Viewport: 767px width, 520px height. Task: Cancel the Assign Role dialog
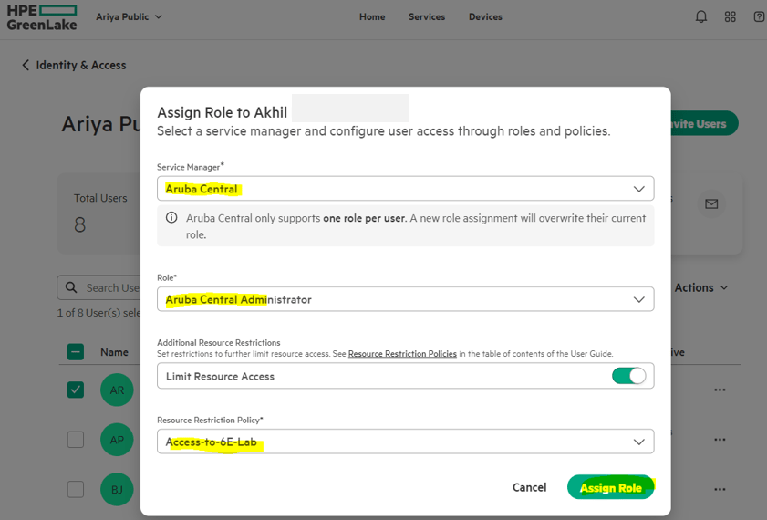click(529, 487)
